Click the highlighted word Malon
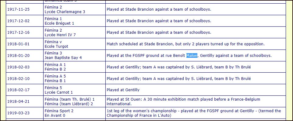This screenshot has height=121, width=293. (x=192, y=56)
